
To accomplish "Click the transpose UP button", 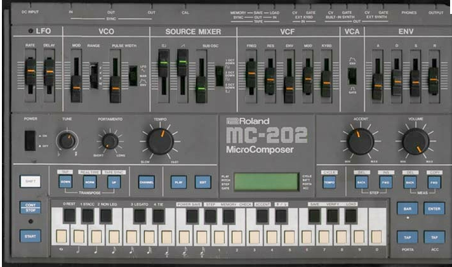I will (x=114, y=182).
